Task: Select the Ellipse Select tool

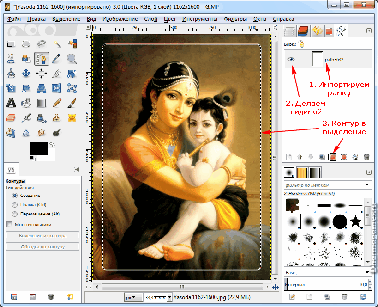Action: [26, 44]
